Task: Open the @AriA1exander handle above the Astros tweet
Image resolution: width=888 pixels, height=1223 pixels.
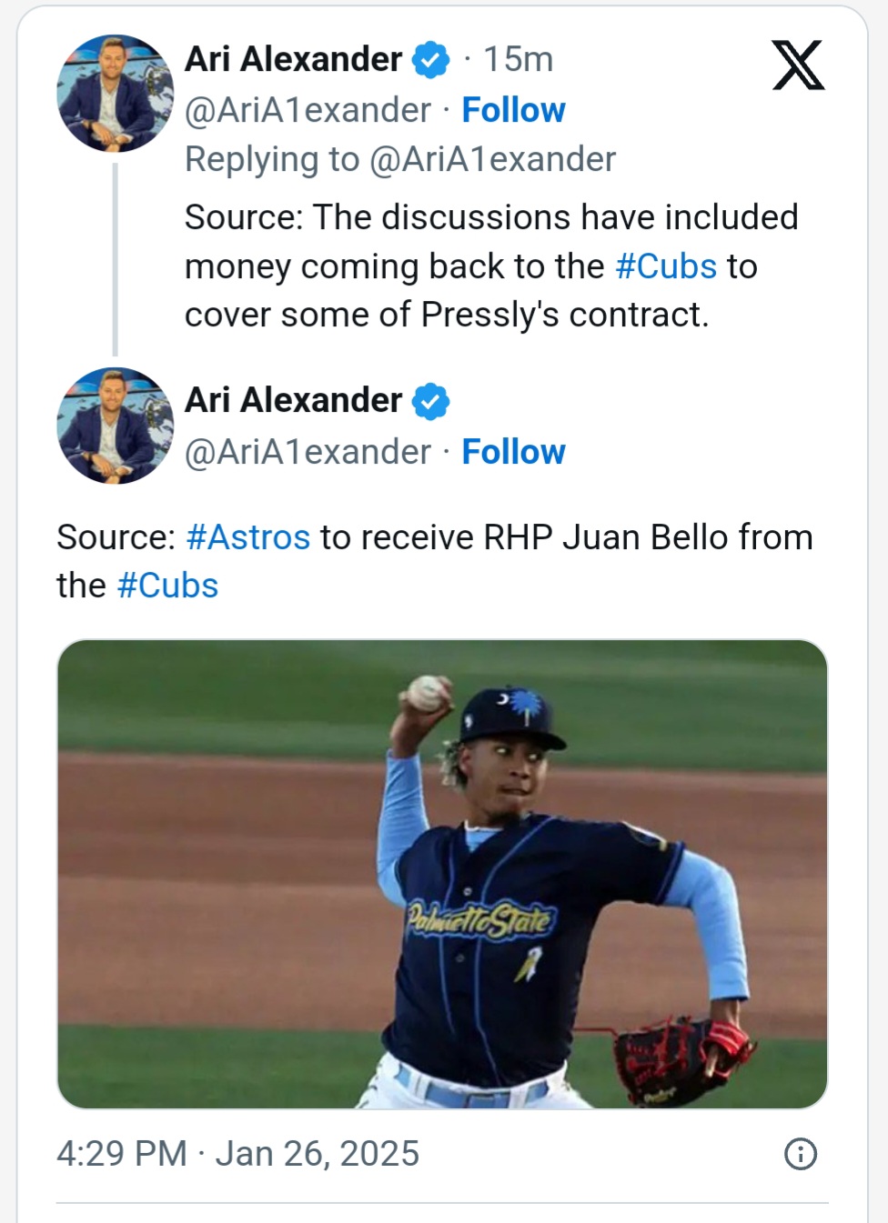Action: (x=308, y=452)
